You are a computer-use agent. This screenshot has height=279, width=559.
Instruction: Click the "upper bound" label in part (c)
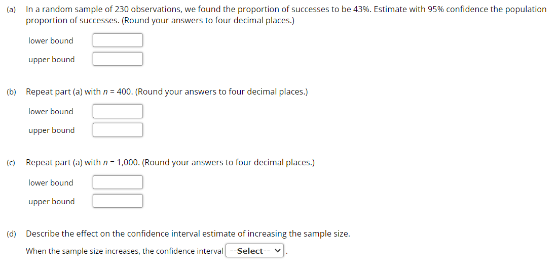click(x=51, y=202)
